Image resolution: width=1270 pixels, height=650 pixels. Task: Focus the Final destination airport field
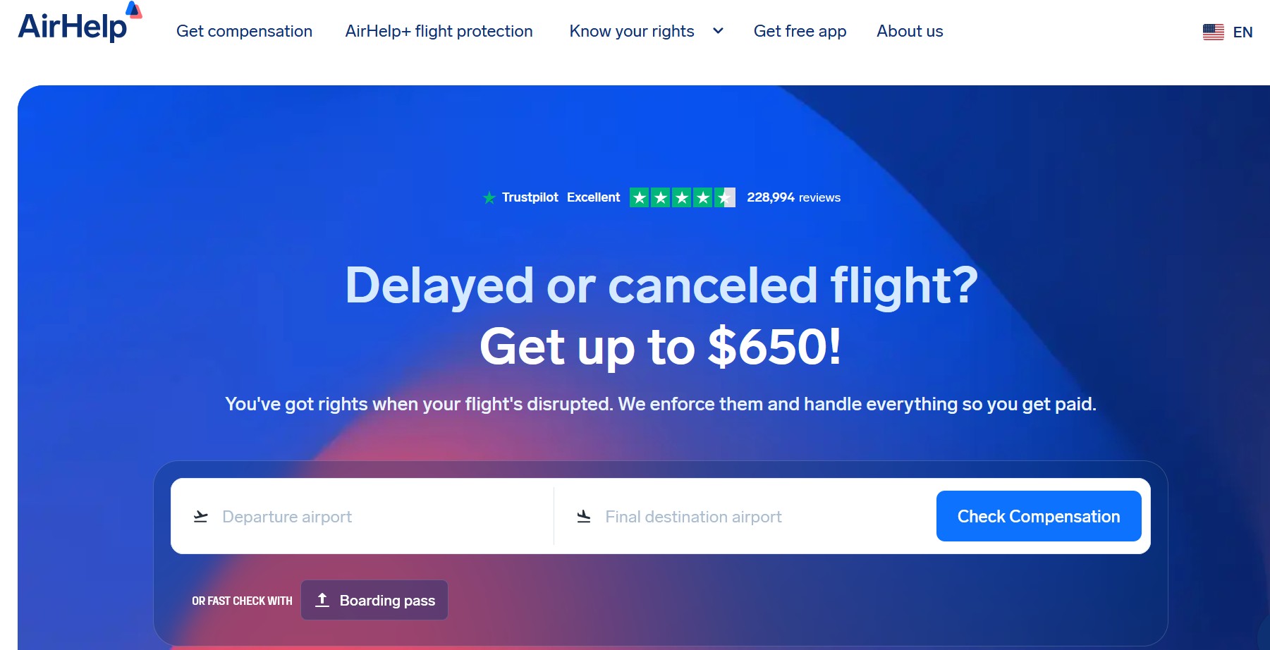point(762,517)
